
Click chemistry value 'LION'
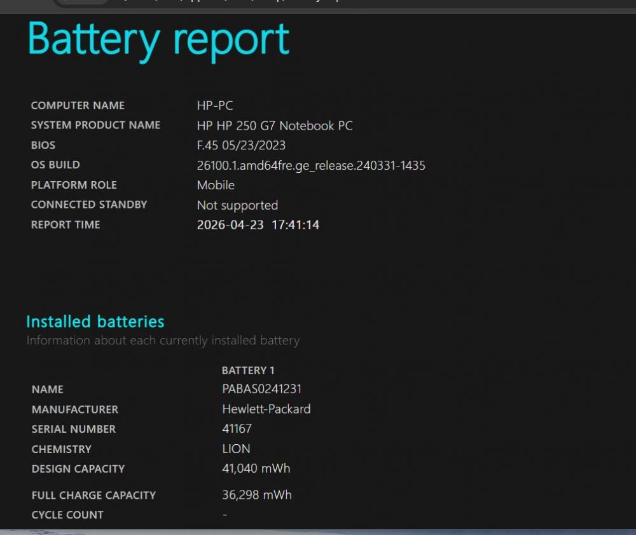[x=237, y=449]
